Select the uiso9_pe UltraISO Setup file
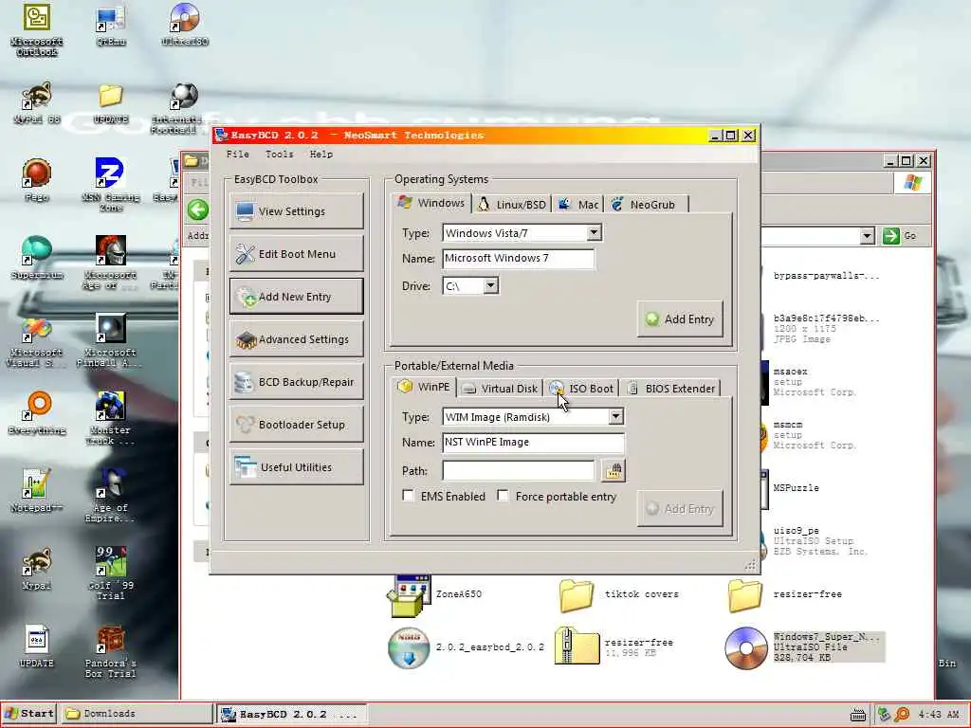 tap(820, 540)
